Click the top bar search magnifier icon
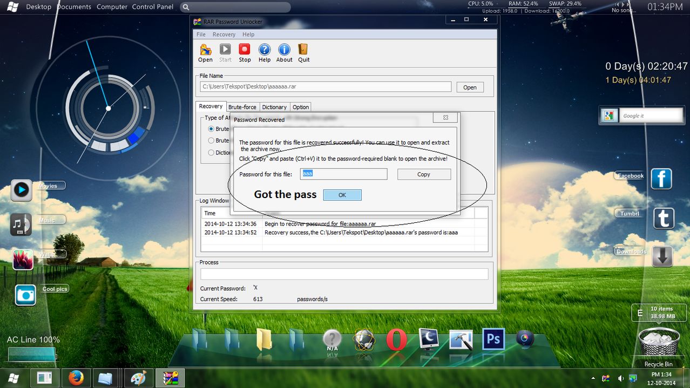 point(186,7)
